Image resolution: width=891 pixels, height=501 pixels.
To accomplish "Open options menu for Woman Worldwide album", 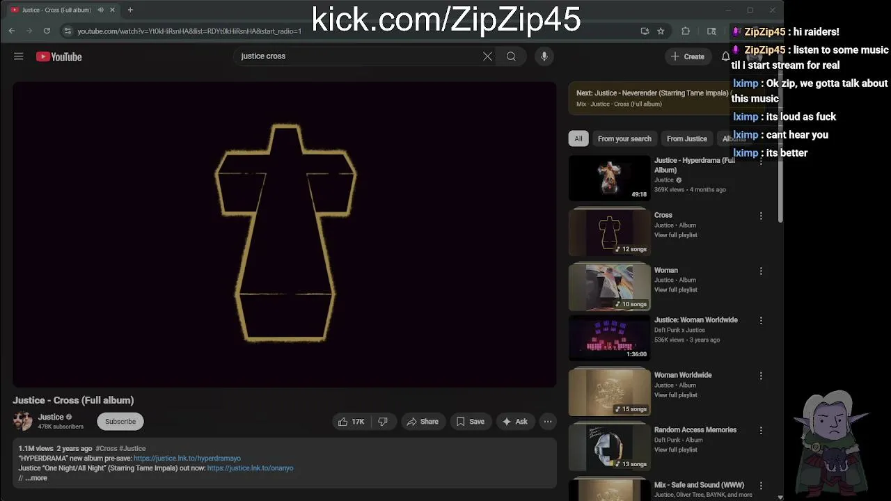I will coord(761,376).
